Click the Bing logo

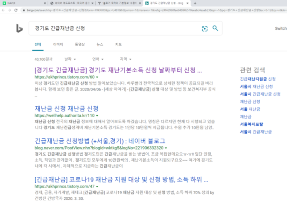(x=19, y=29)
